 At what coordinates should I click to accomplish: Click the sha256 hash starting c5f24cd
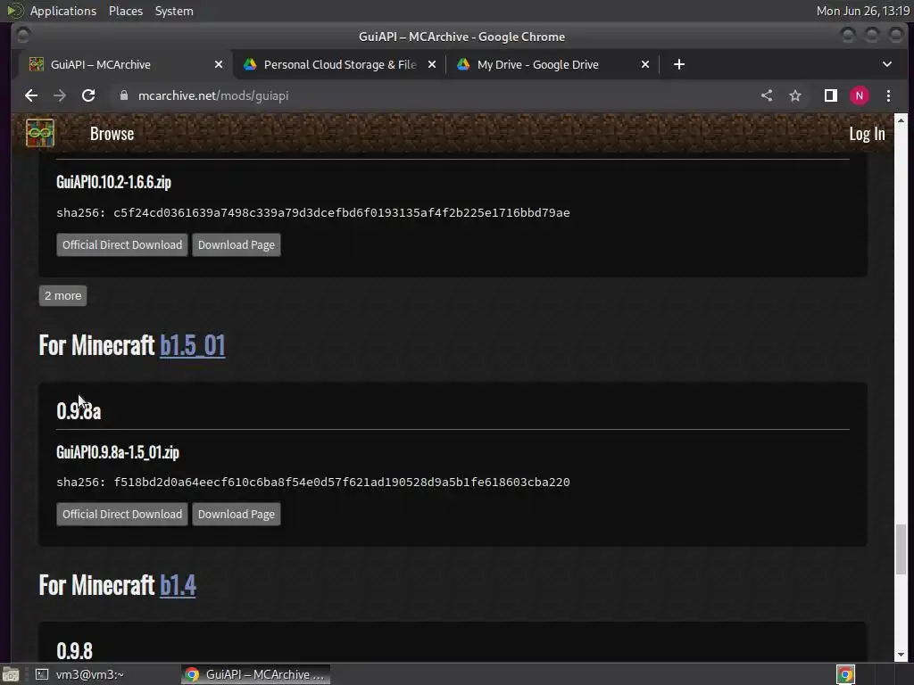(342, 212)
